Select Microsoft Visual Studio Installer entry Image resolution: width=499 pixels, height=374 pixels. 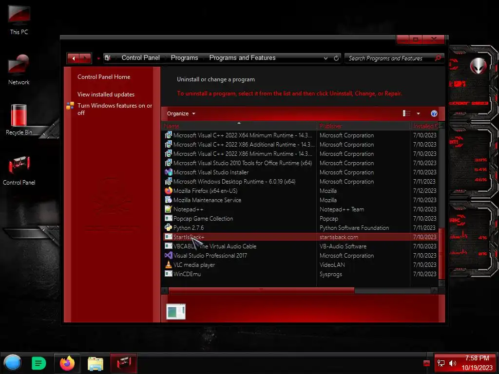pos(300,172)
